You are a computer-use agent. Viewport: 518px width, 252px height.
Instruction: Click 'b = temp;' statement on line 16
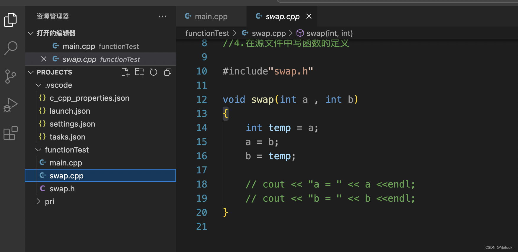pyautogui.click(x=271, y=156)
